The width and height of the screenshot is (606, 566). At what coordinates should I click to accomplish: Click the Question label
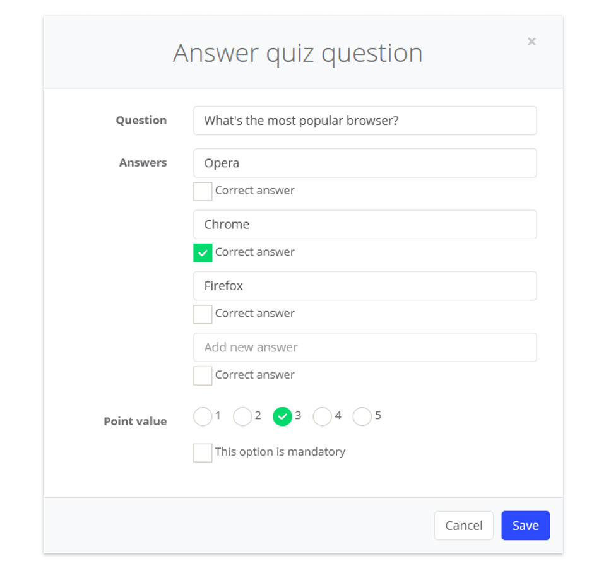[141, 121]
